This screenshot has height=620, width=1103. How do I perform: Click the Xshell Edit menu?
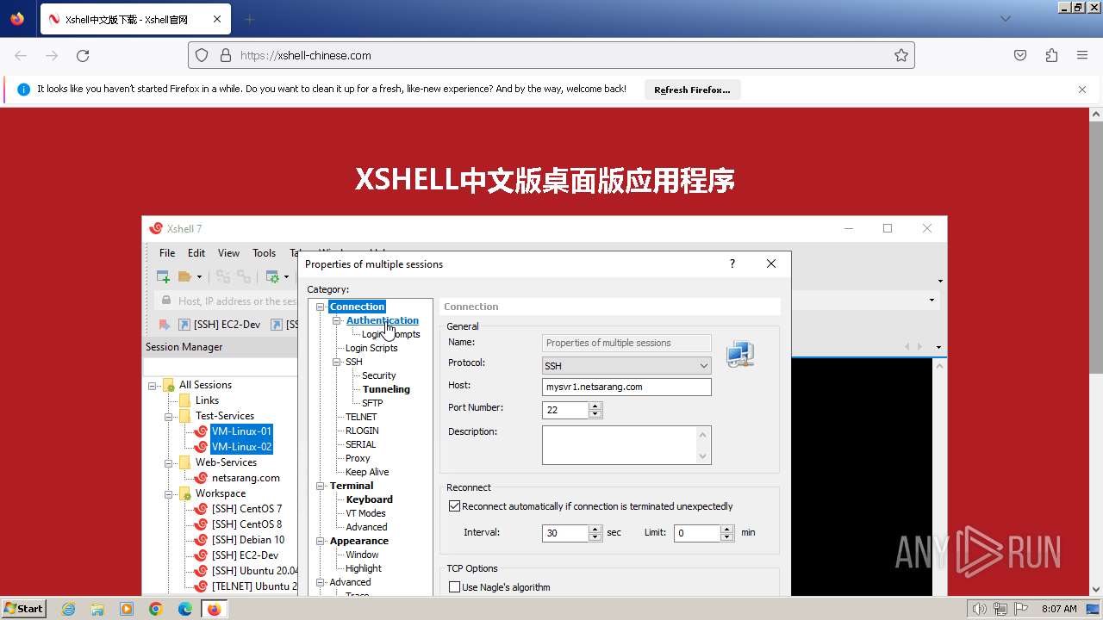tap(196, 252)
